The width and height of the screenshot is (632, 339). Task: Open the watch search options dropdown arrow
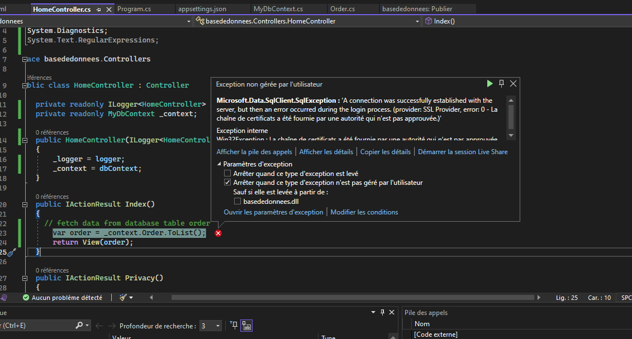click(x=87, y=325)
